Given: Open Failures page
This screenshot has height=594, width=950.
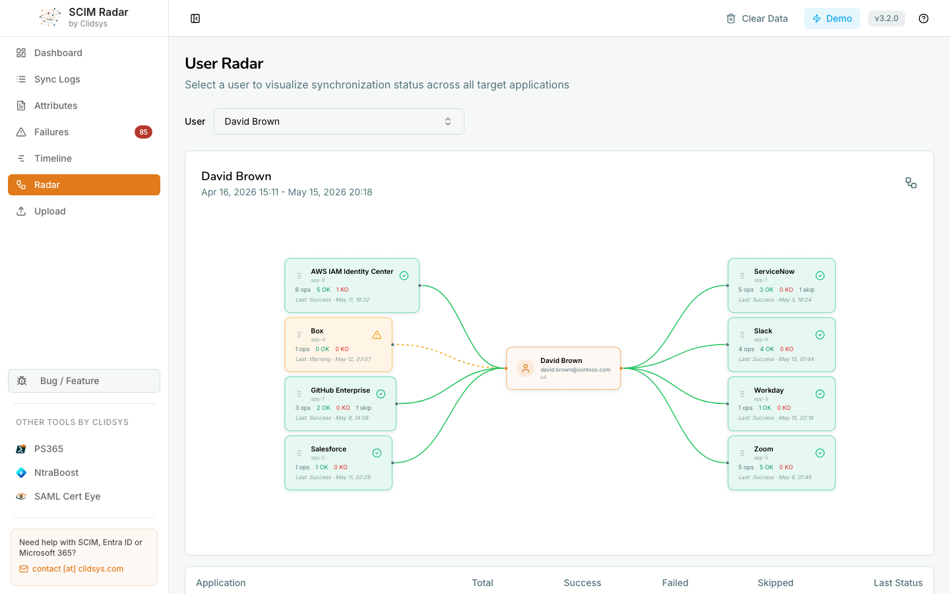Looking at the screenshot, I should [x=84, y=132].
